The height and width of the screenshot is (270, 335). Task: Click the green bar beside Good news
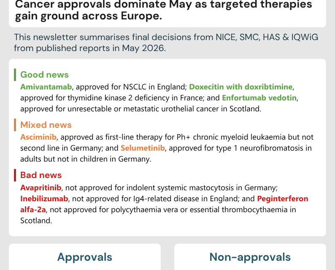(x=15, y=75)
